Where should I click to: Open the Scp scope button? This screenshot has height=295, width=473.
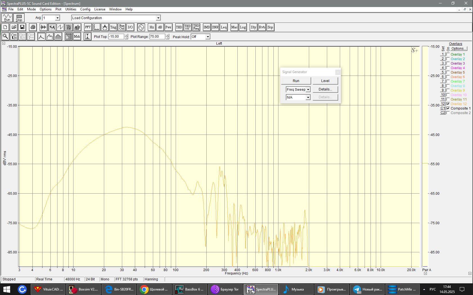pos(270,27)
